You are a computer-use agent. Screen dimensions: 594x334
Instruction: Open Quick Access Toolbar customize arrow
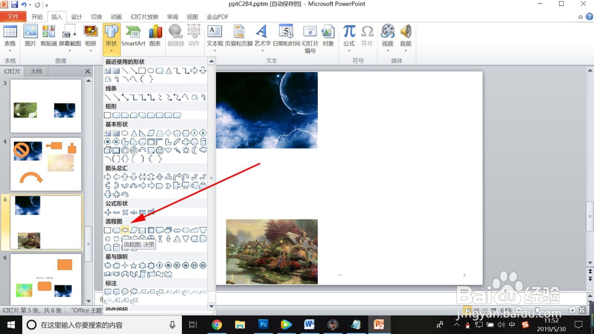coord(47,5)
